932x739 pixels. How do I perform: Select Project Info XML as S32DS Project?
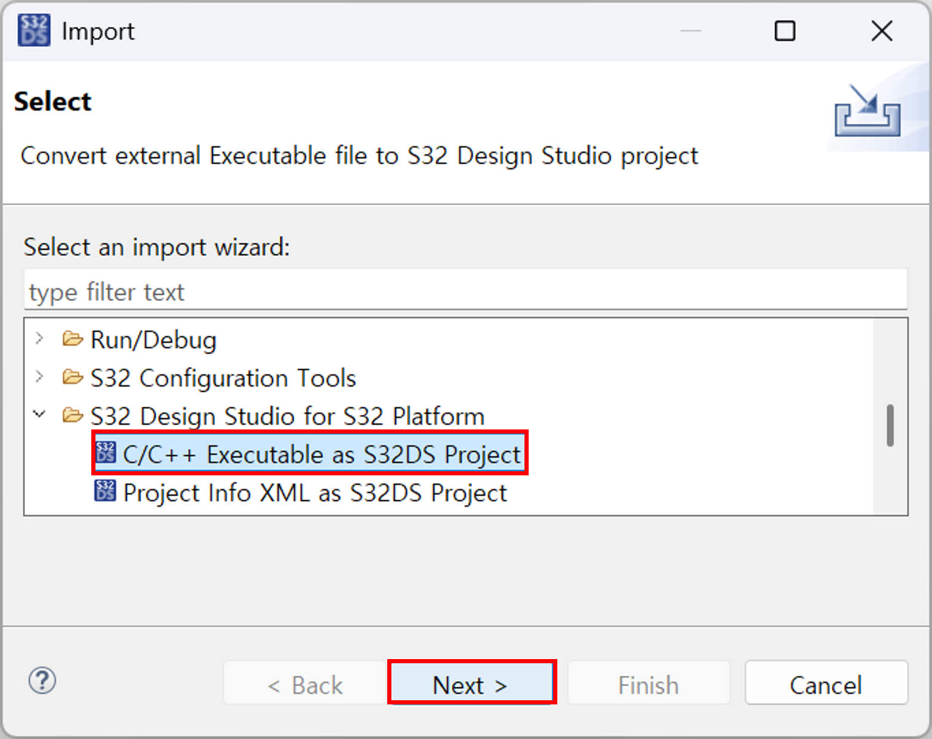click(315, 493)
